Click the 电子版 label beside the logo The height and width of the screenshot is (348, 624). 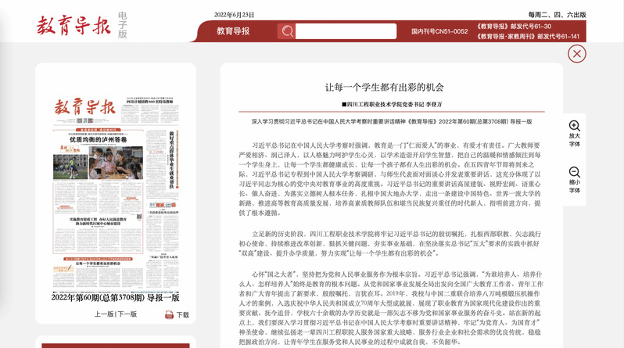coord(123,25)
